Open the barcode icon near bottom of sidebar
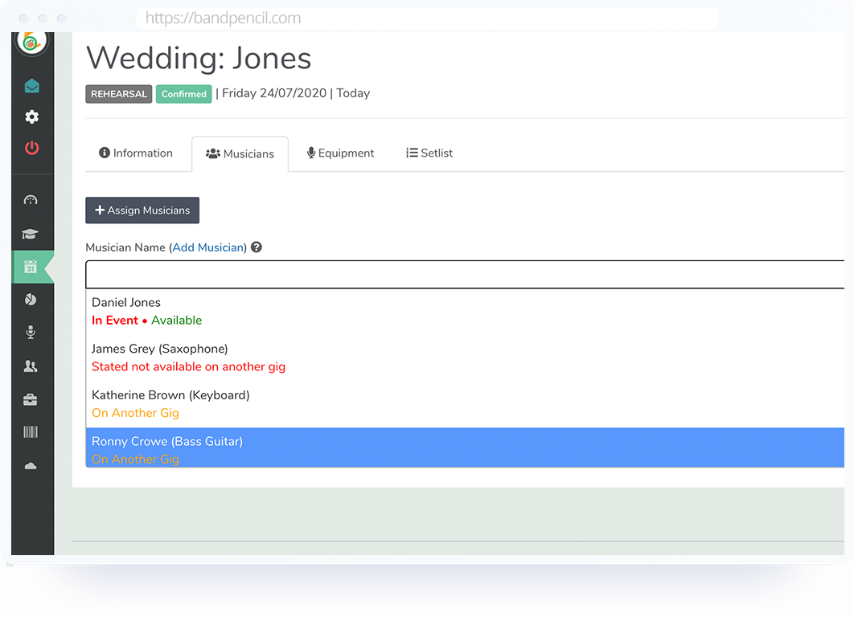This screenshot has width=854, height=617. (x=31, y=432)
